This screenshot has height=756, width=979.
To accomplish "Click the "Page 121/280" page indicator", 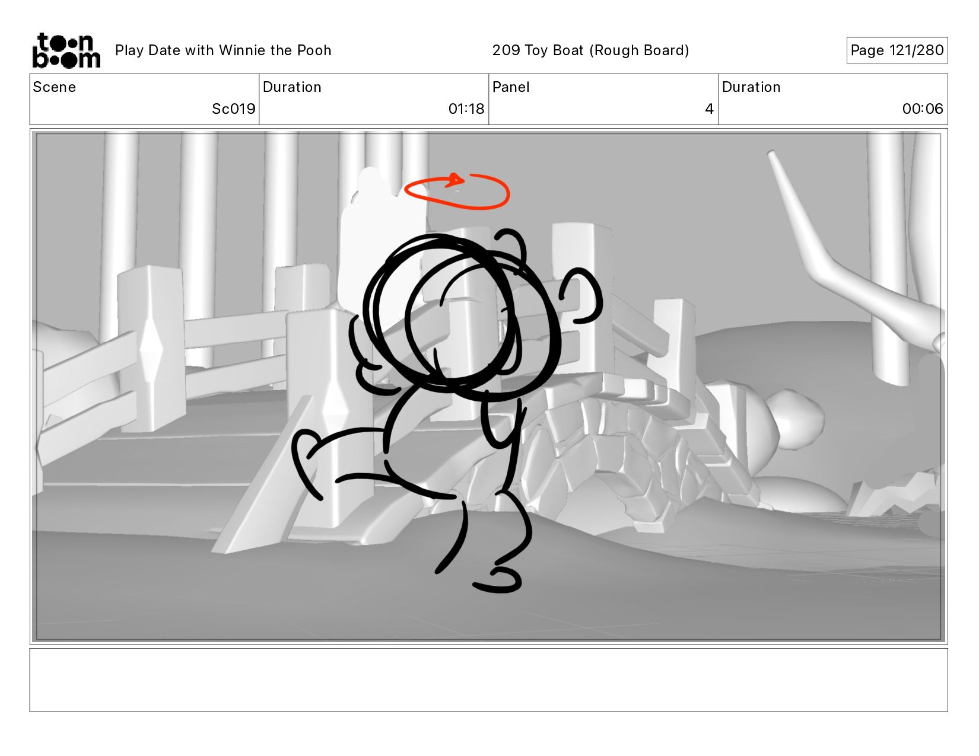I will pyautogui.click(x=897, y=50).
